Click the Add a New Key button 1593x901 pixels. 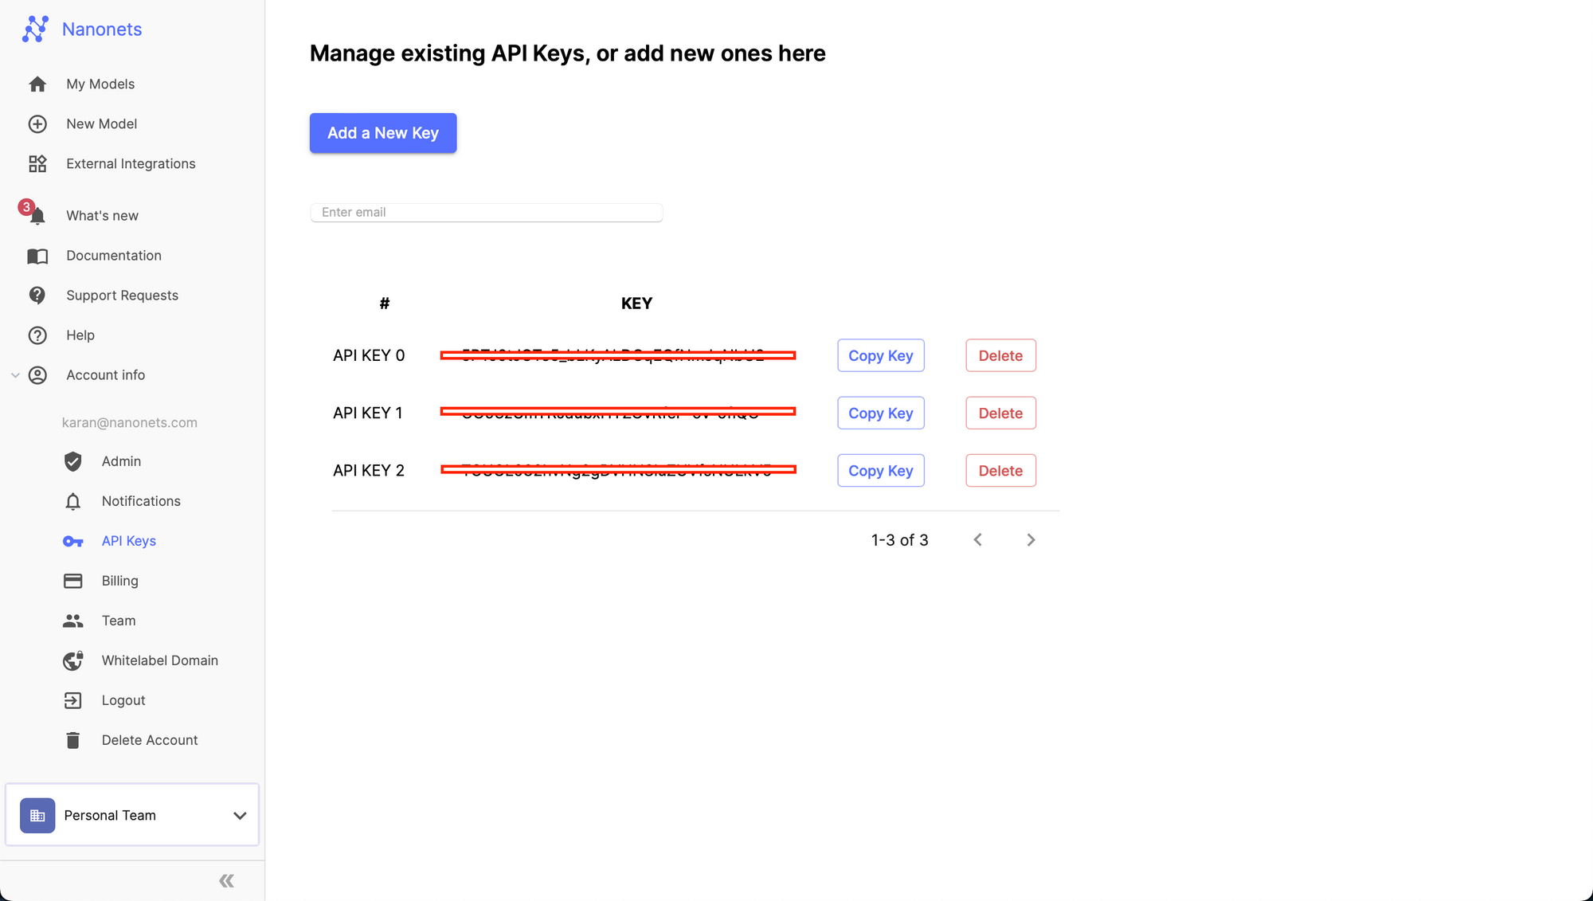coord(382,133)
